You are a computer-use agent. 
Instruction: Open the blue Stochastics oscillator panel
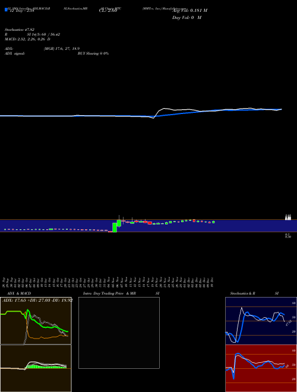[x=261, y=321]
